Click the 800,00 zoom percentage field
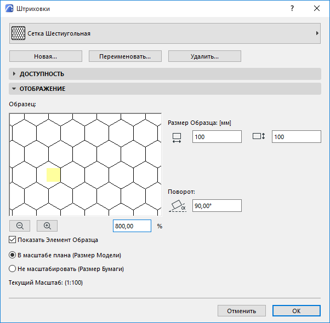Screen dimensions: 330x323 pos(132,226)
